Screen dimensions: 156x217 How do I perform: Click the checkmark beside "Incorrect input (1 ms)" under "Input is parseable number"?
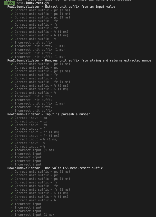12,150
